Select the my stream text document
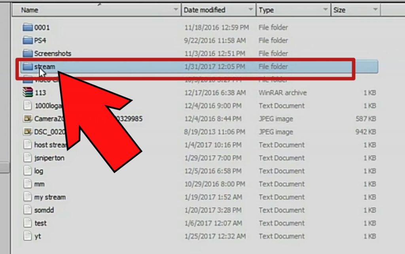Viewport: 405px width, 254px height. click(50, 197)
